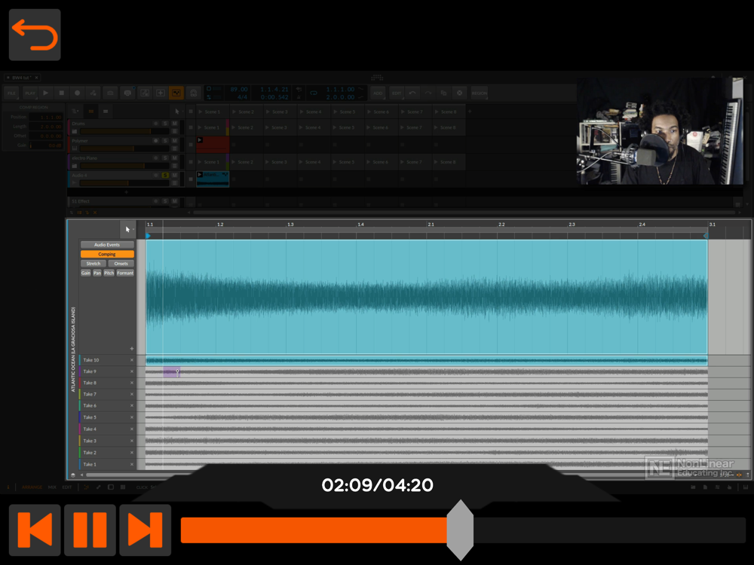The width and height of the screenshot is (754, 565).
Task: Open the EDIT menu in the toolbar
Action: click(x=397, y=93)
